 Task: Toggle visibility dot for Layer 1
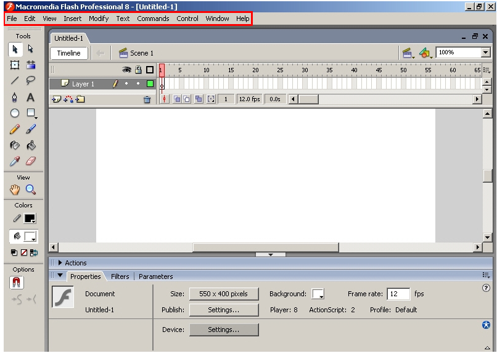point(126,84)
